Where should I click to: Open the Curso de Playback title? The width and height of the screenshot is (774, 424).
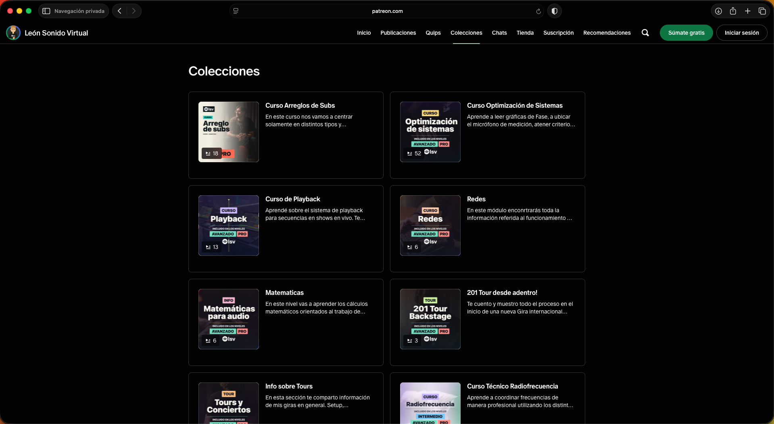(x=293, y=199)
